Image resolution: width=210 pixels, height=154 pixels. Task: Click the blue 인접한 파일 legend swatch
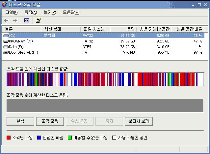tap(39, 138)
